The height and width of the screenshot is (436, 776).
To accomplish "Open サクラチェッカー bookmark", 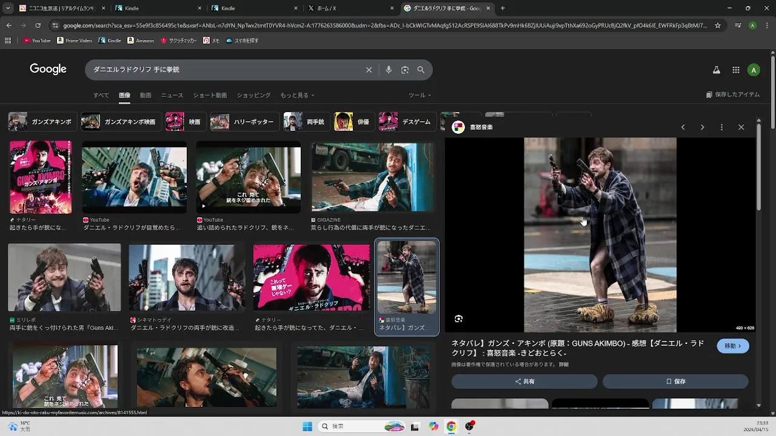I will [x=178, y=41].
